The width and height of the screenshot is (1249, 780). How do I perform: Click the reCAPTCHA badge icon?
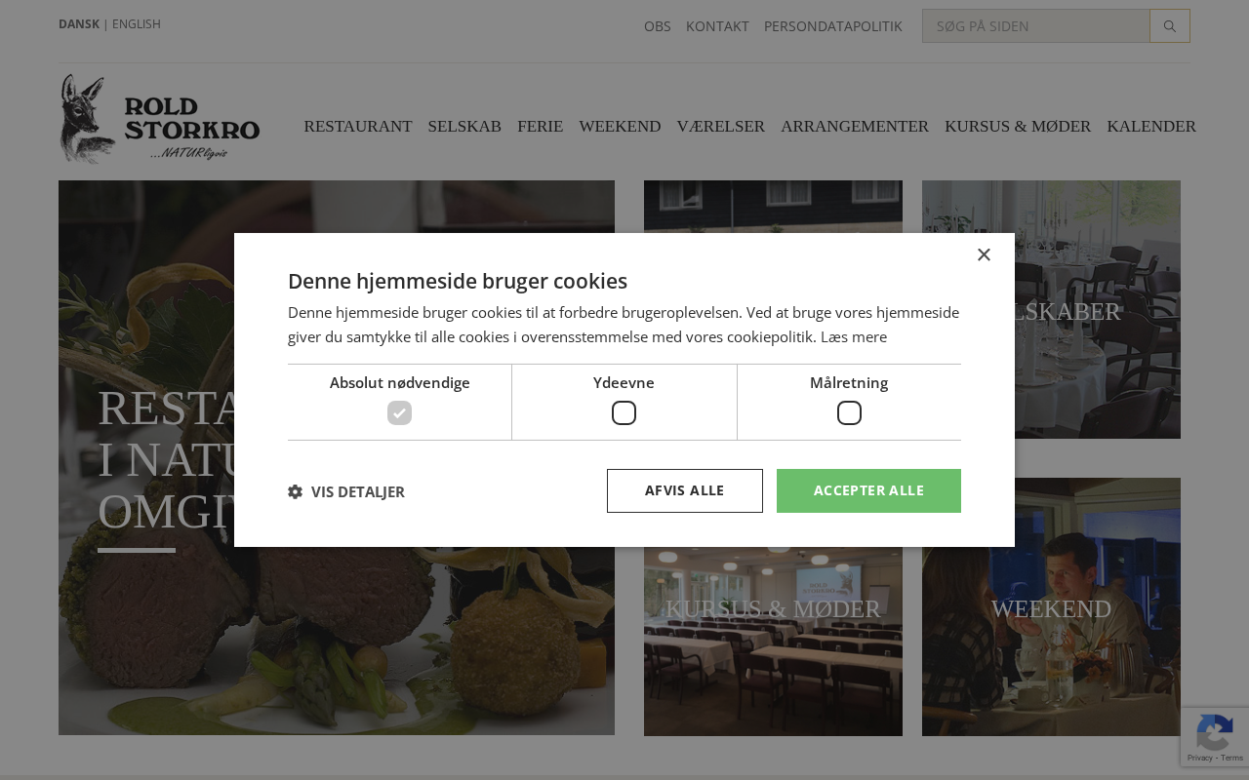point(1214,733)
